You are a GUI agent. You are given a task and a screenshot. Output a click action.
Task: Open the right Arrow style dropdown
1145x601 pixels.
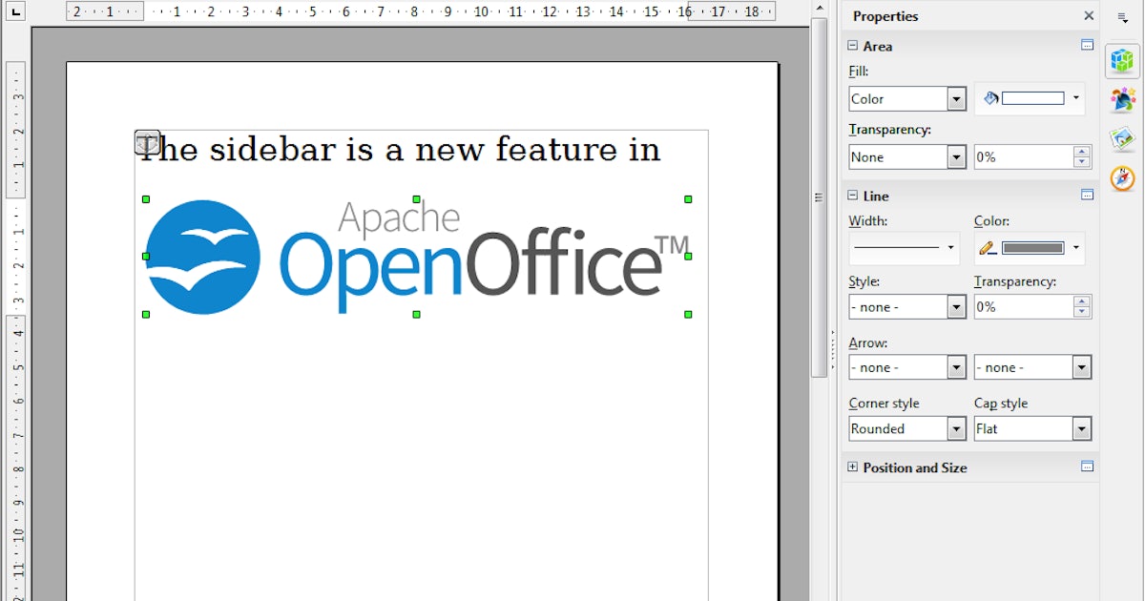coord(1032,367)
